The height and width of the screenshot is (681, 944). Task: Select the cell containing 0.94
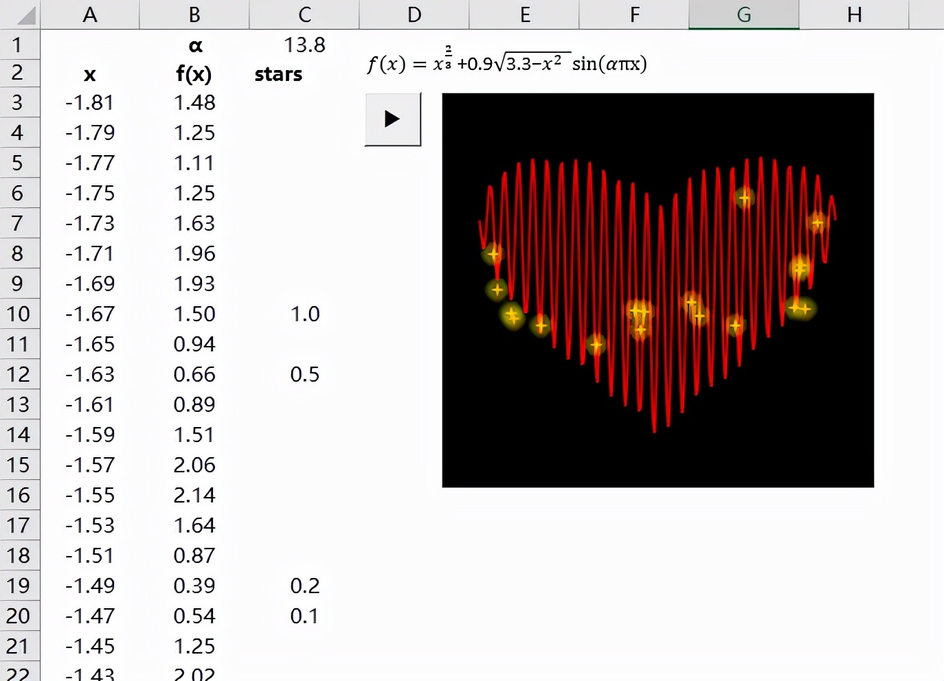(x=194, y=344)
